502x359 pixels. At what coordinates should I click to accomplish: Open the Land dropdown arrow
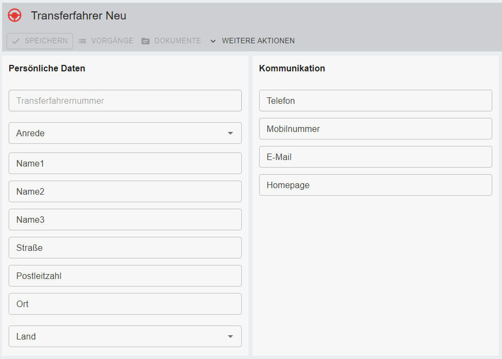230,336
